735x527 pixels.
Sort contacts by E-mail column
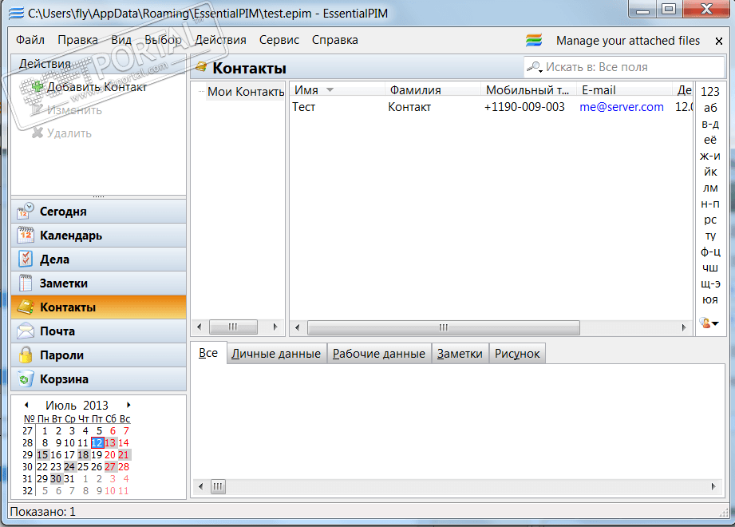625,90
